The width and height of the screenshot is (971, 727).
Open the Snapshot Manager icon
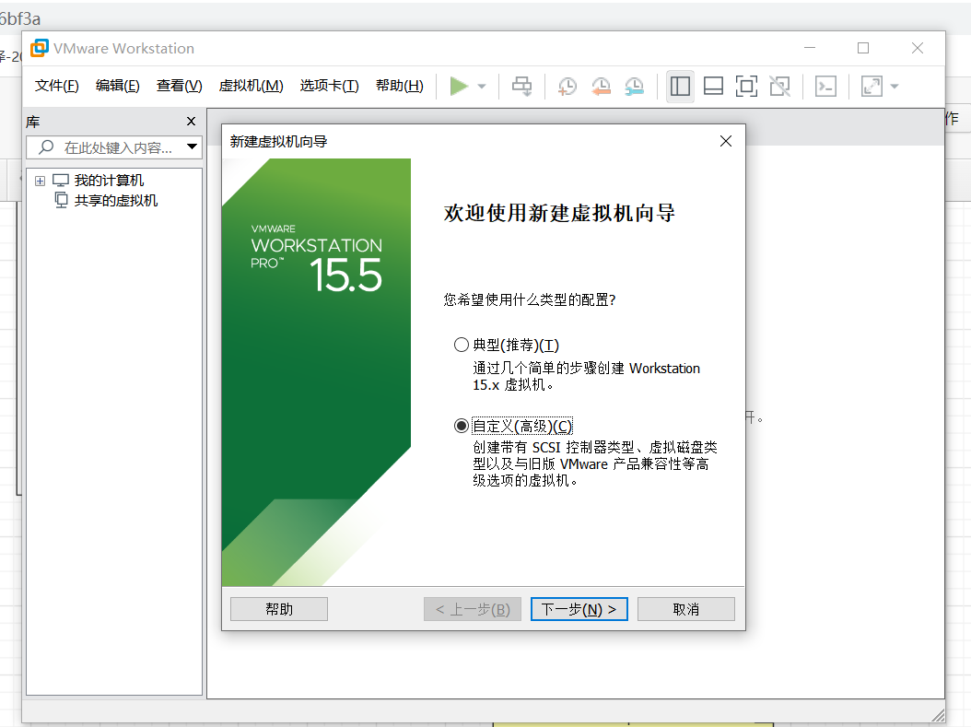pyautogui.click(x=634, y=86)
